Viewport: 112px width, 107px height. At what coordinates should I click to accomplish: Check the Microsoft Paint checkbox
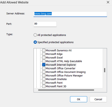pos(44,83)
